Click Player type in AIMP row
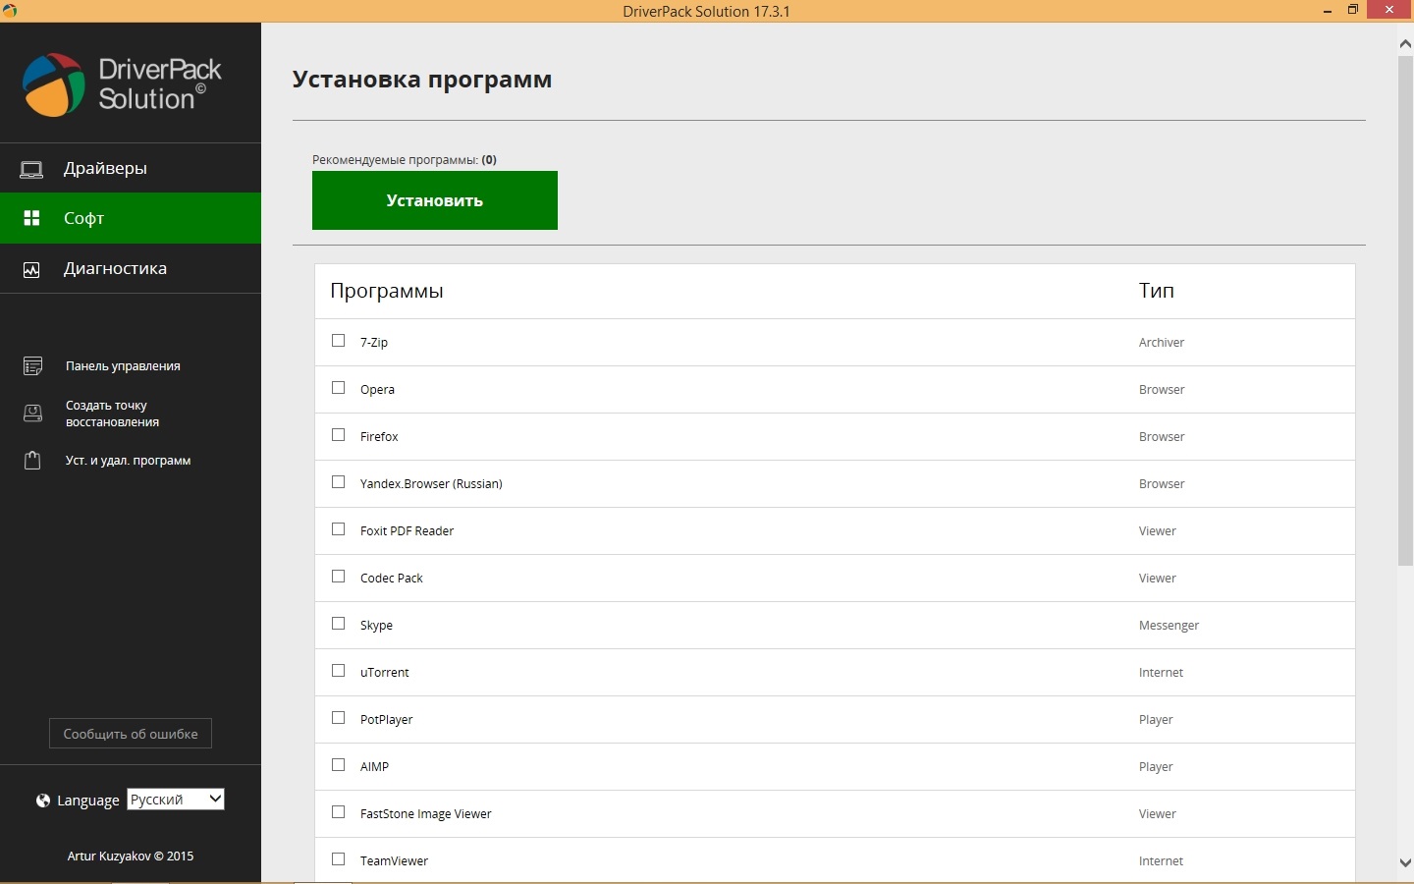The image size is (1414, 884). tap(1156, 767)
